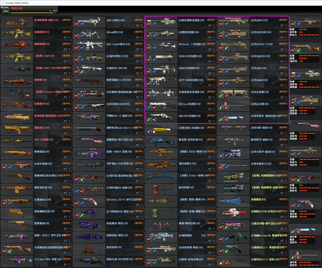Click the 光耀圣契(+9) weapon name
Screen dimensions: 322x268
(x=42, y=32)
